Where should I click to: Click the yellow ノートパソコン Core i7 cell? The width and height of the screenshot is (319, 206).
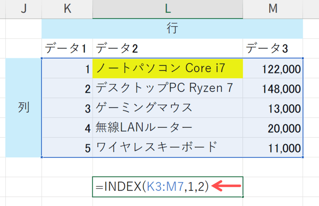pyautogui.click(x=168, y=68)
